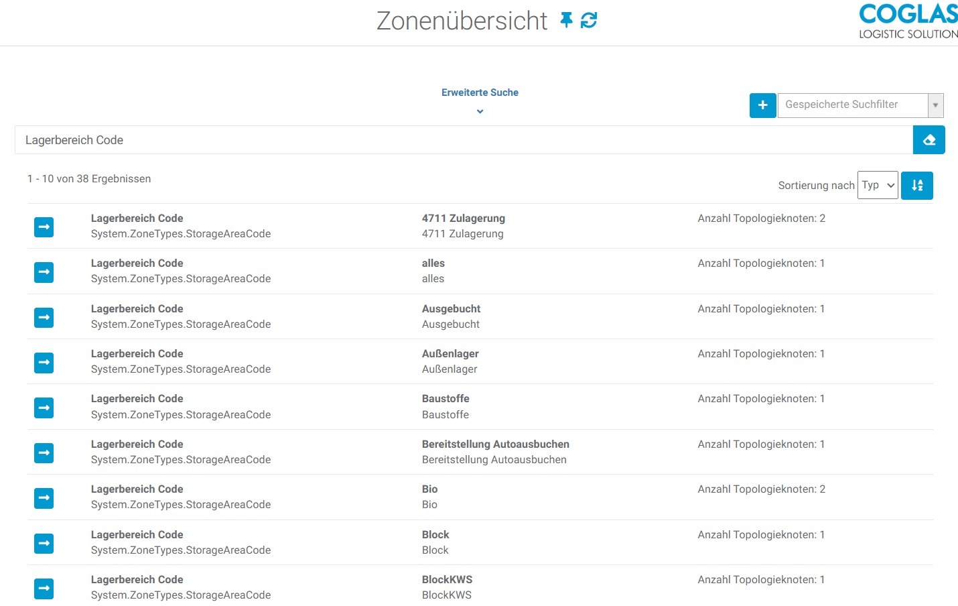Click 'System.ZoneTypes.StorageAreaCode' in the Block row

[x=181, y=550]
